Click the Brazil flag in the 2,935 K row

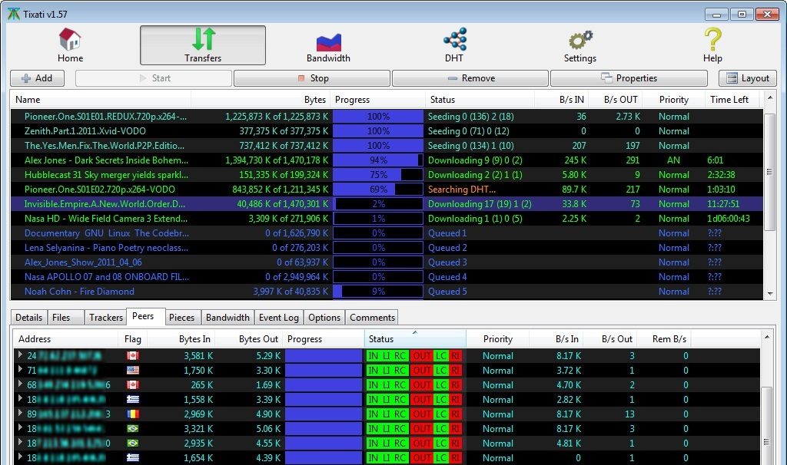(x=132, y=443)
